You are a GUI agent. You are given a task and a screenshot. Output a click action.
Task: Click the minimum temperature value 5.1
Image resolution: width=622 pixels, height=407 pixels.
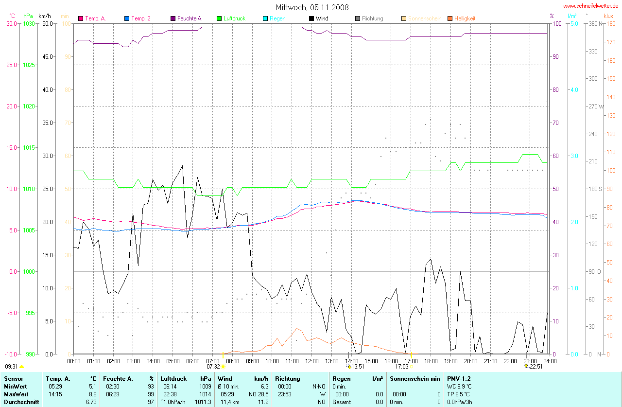[92, 386]
